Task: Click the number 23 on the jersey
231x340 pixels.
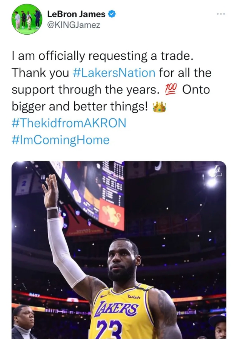Action: coord(112,329)
